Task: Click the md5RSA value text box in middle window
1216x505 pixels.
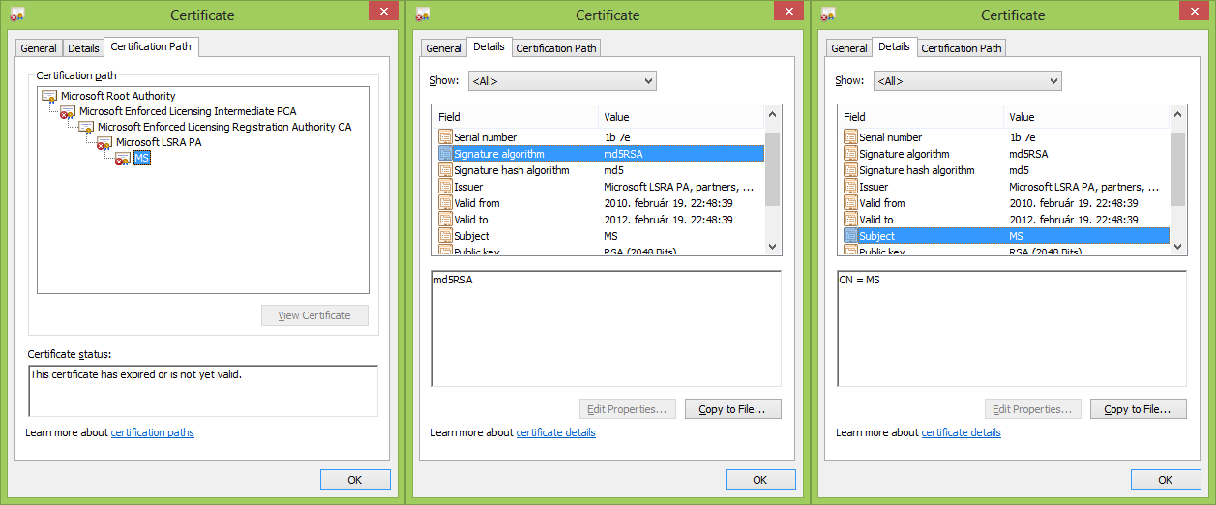Action: point(607,329)
